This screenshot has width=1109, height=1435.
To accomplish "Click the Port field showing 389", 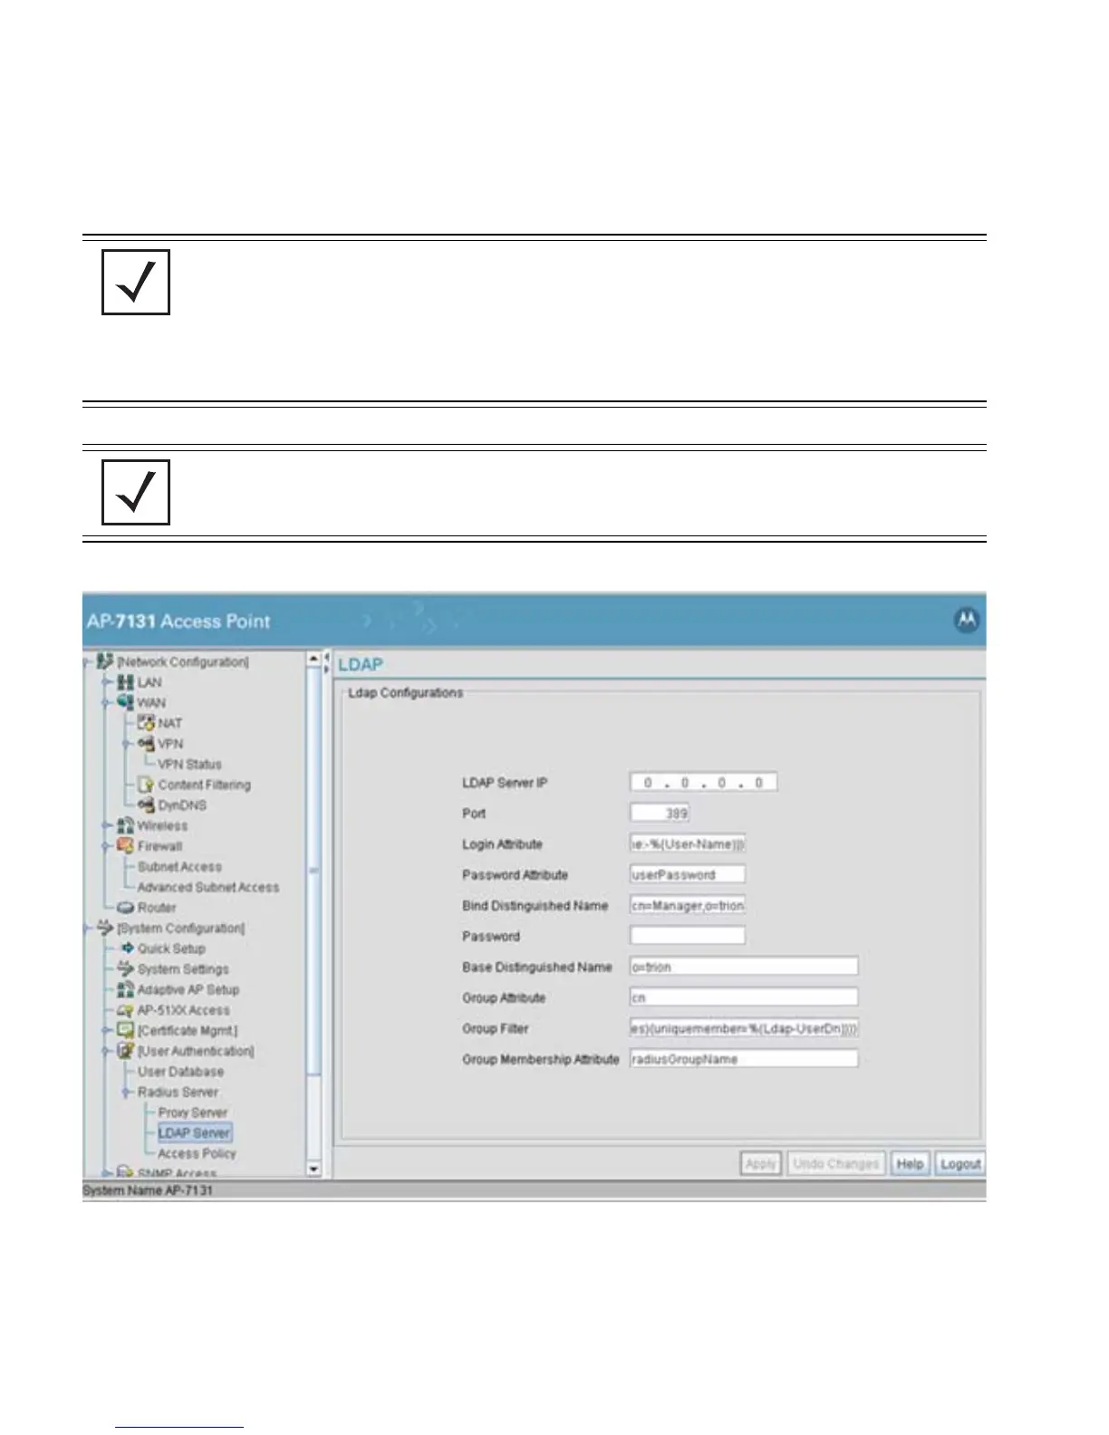I will click(x=660, y=814).
